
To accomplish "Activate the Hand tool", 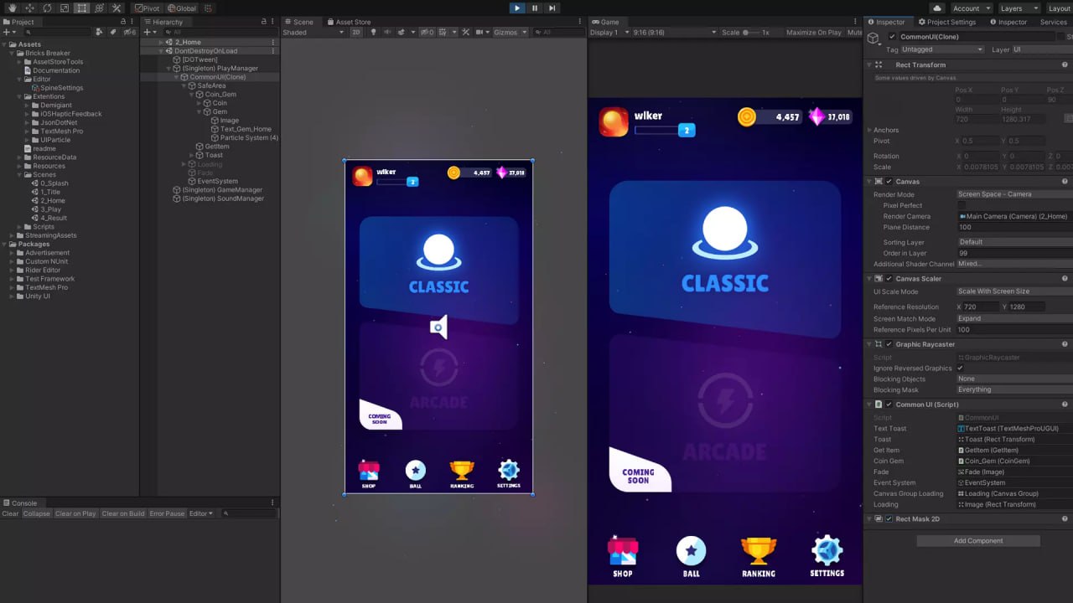I will (13, 8).
